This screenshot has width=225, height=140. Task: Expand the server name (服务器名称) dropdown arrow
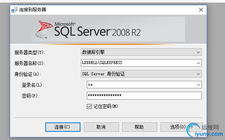pyautogui.click(x=198, y=63)
